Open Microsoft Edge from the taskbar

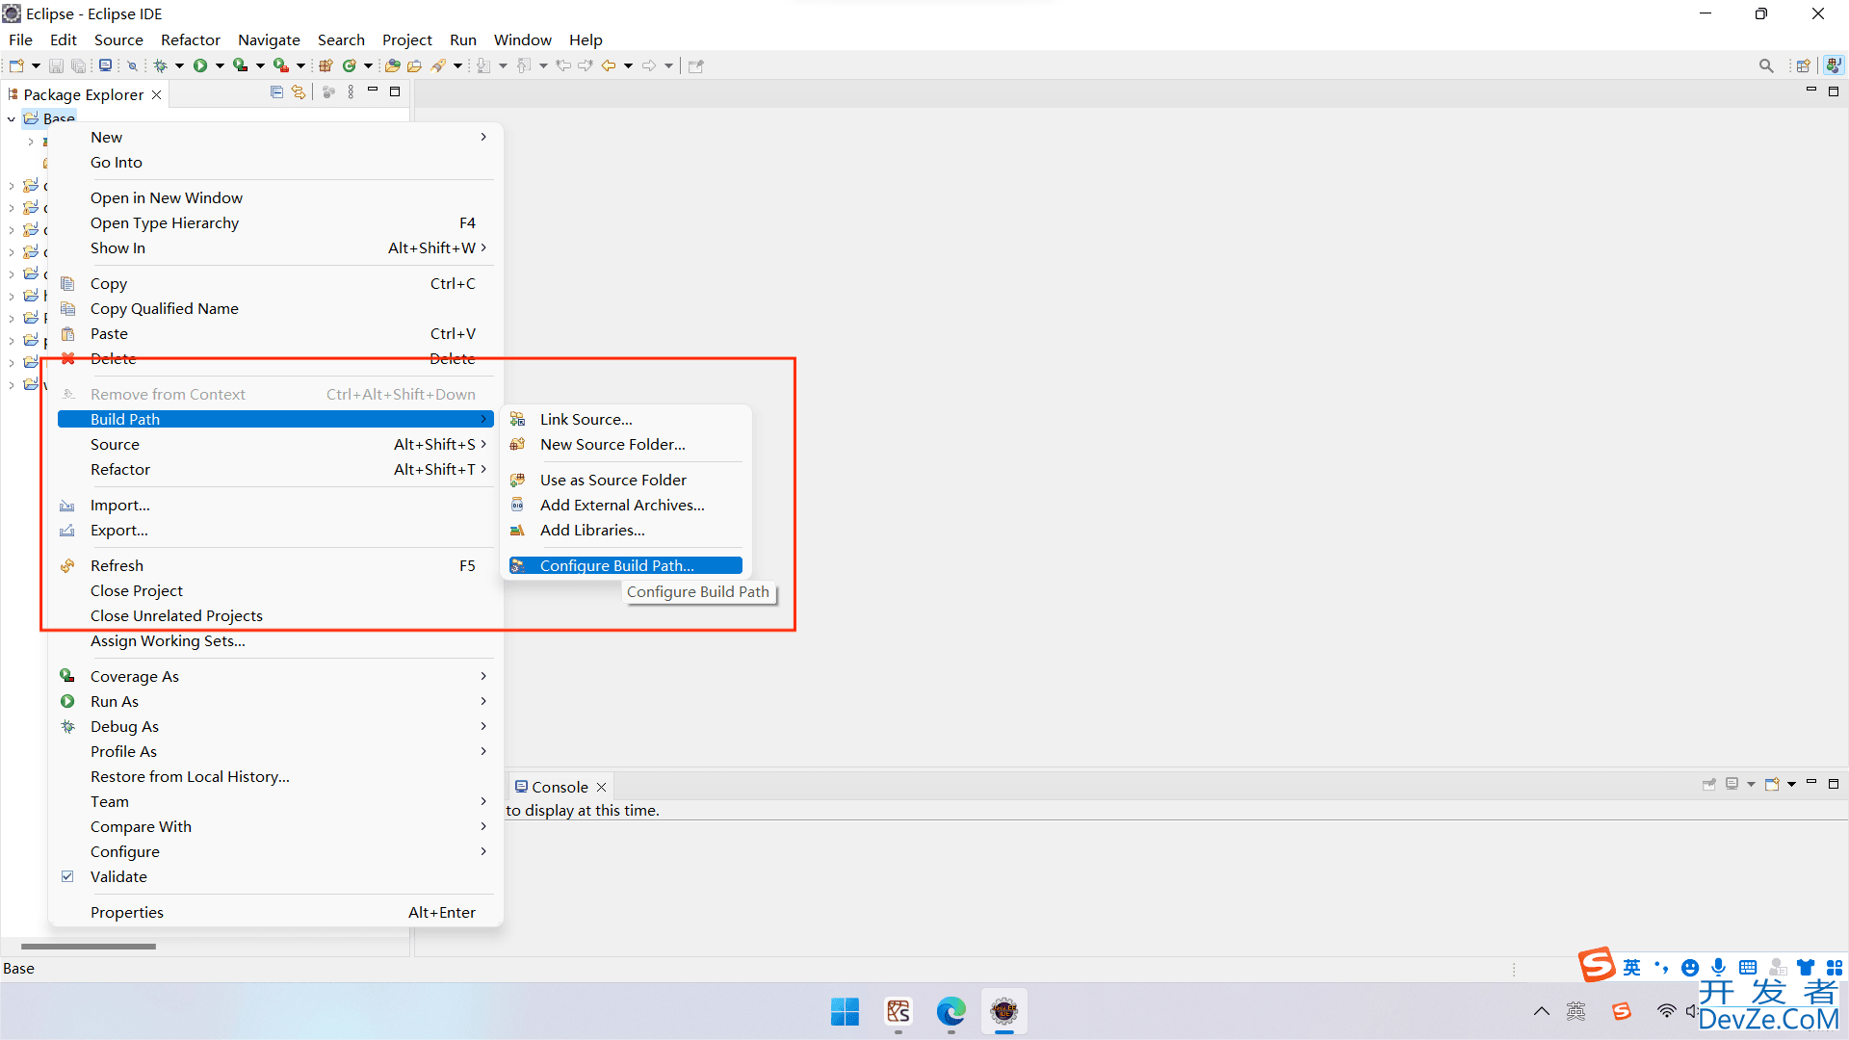[x=951, y=1011]
